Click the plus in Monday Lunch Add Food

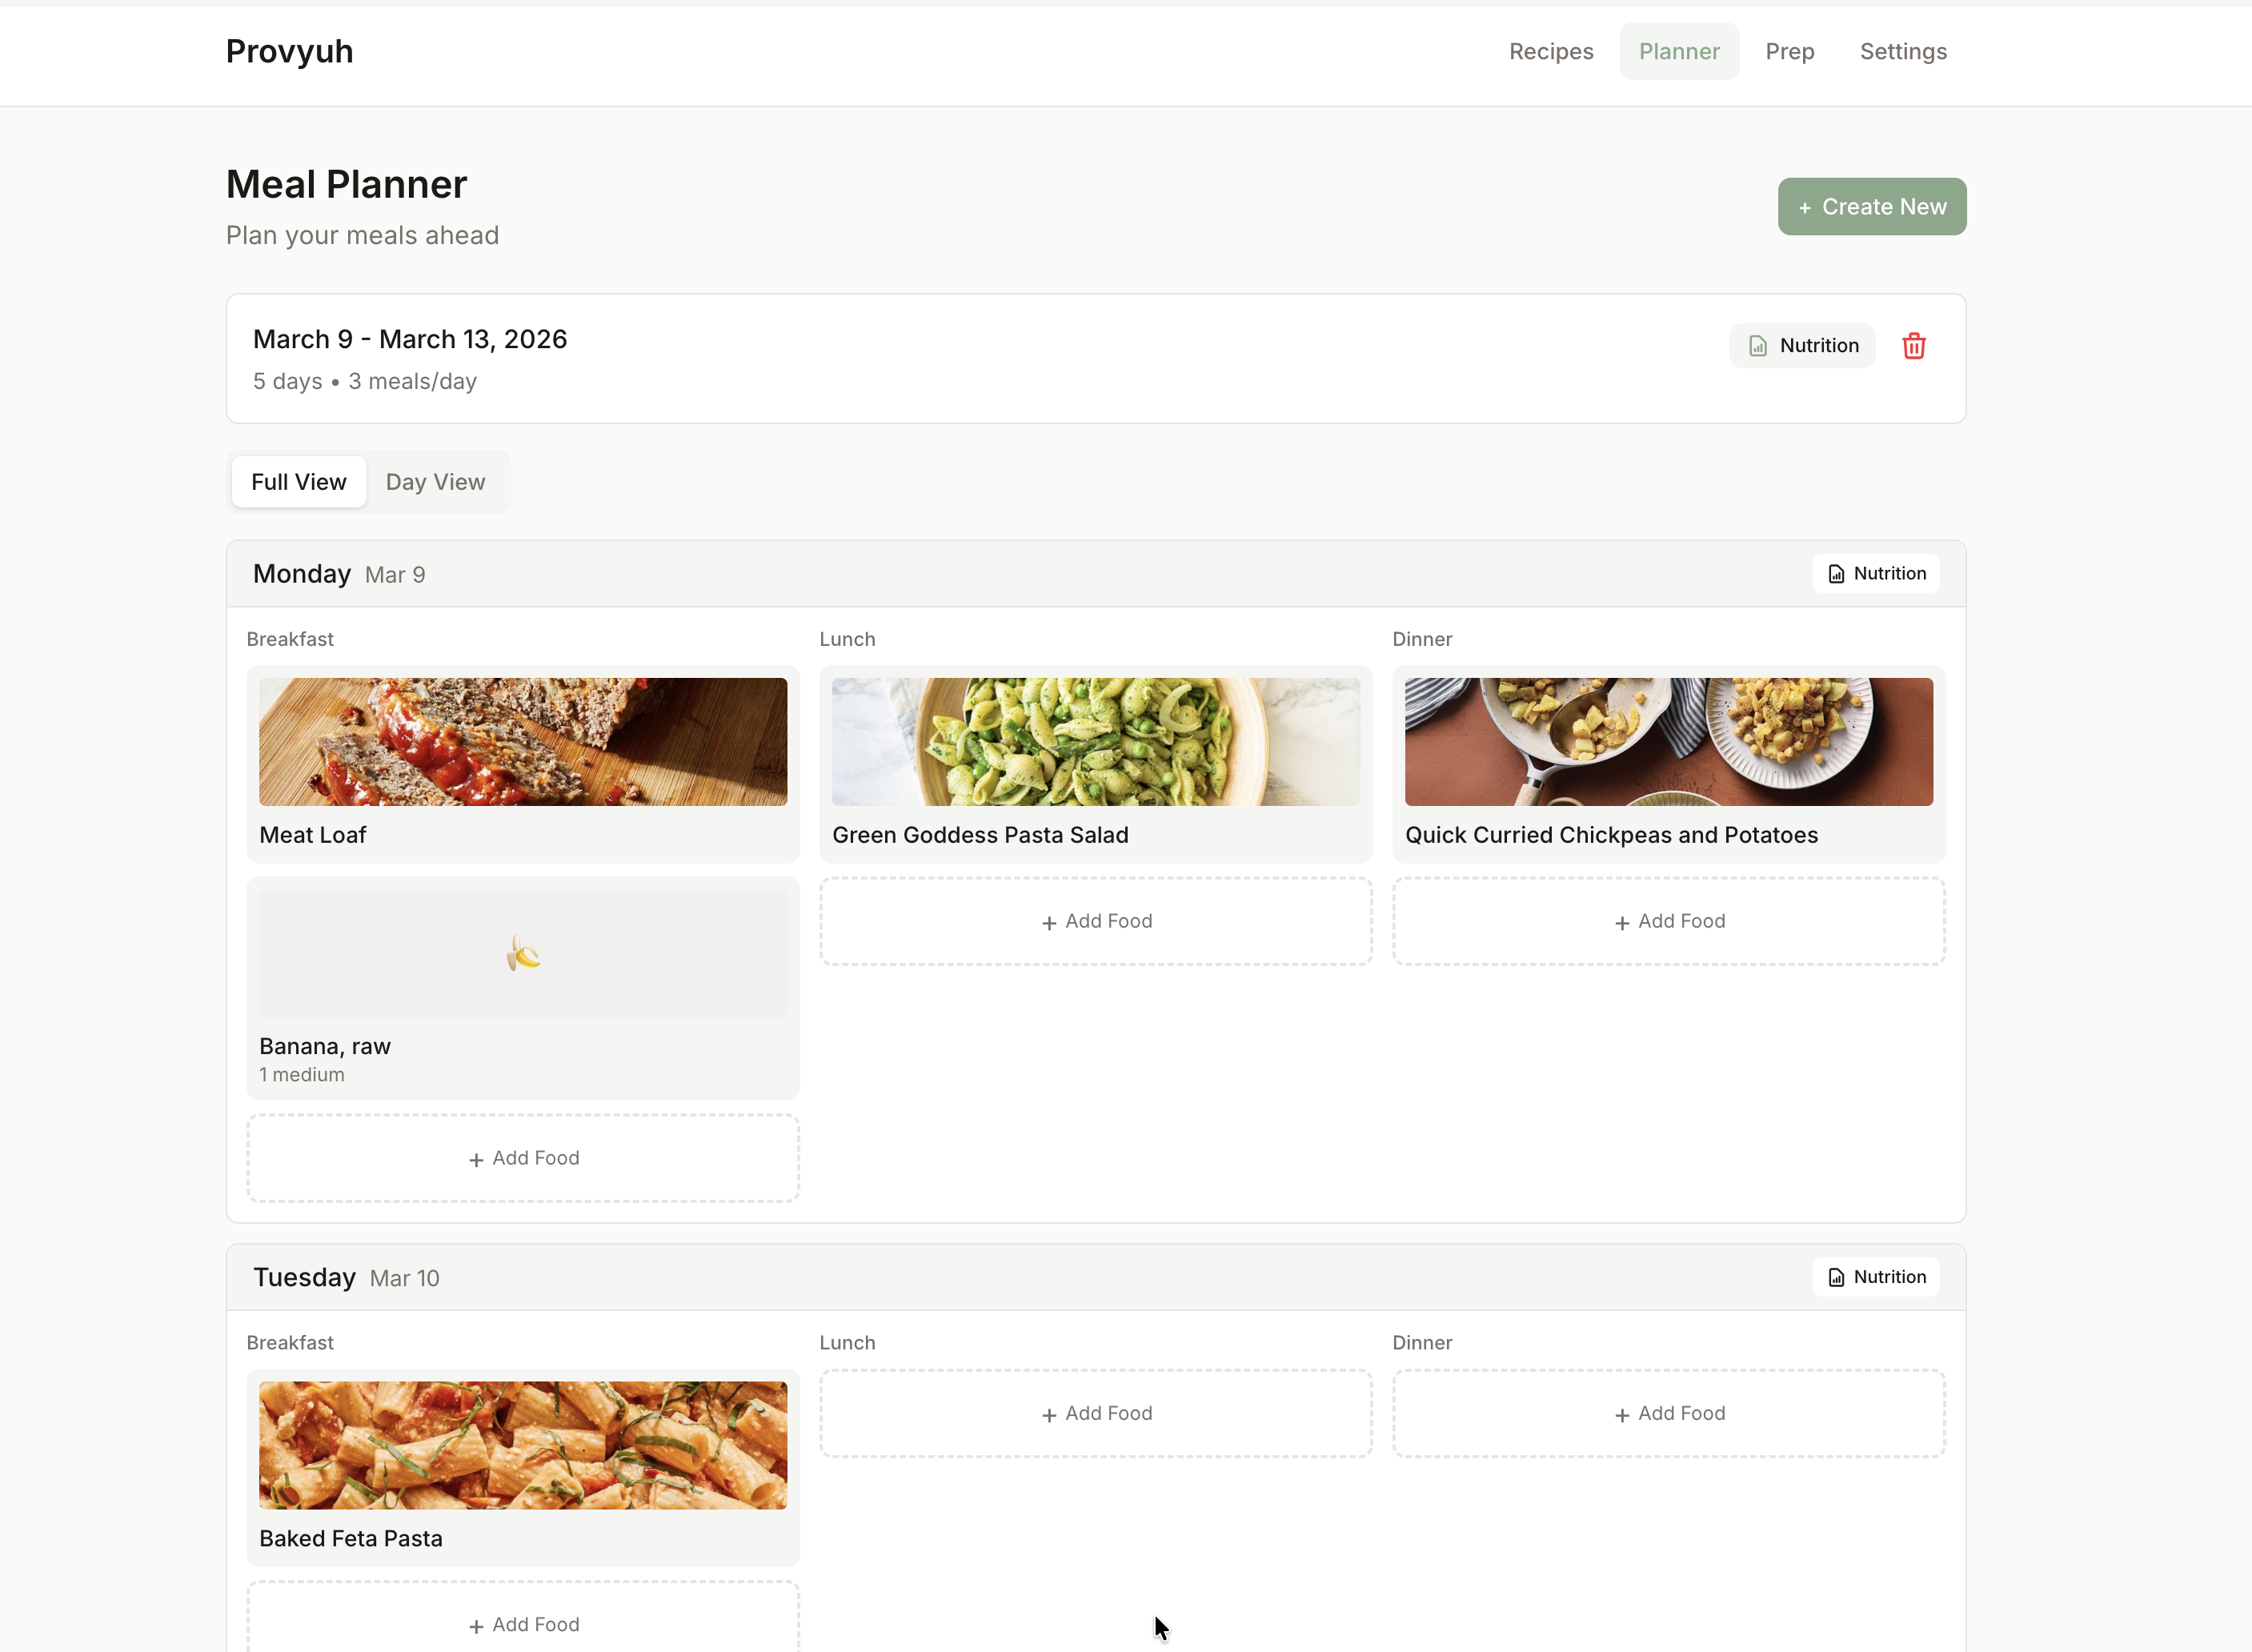tap(1049, 923)
